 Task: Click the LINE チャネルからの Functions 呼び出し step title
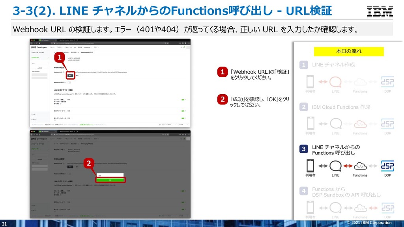[x=336, y=150]
